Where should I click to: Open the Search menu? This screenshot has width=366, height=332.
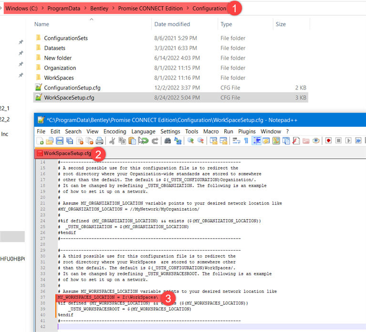(73, 131)
